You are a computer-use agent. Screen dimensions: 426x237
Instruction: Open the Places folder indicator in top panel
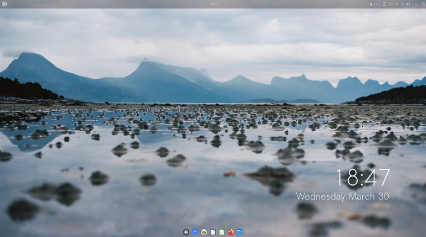click(x=390, y=4)
